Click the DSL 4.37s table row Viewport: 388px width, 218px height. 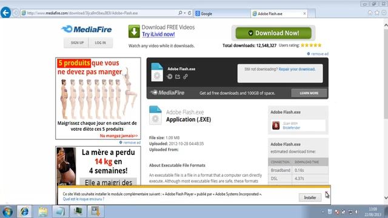pos(298,179)
